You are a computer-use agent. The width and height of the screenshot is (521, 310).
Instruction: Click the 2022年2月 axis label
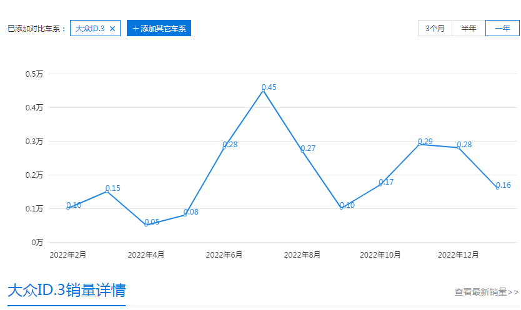68,255
